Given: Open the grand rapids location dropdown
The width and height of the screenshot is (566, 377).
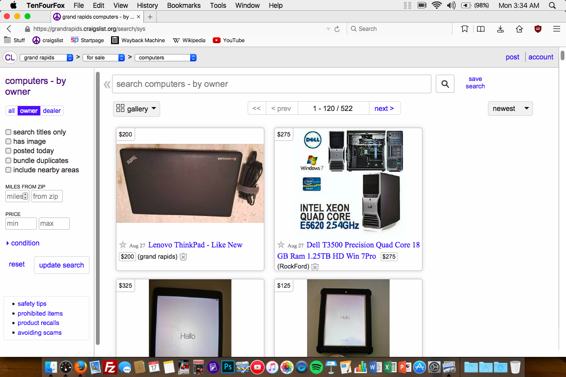Looking at the screenshot, I should click(x=47, y=58).
